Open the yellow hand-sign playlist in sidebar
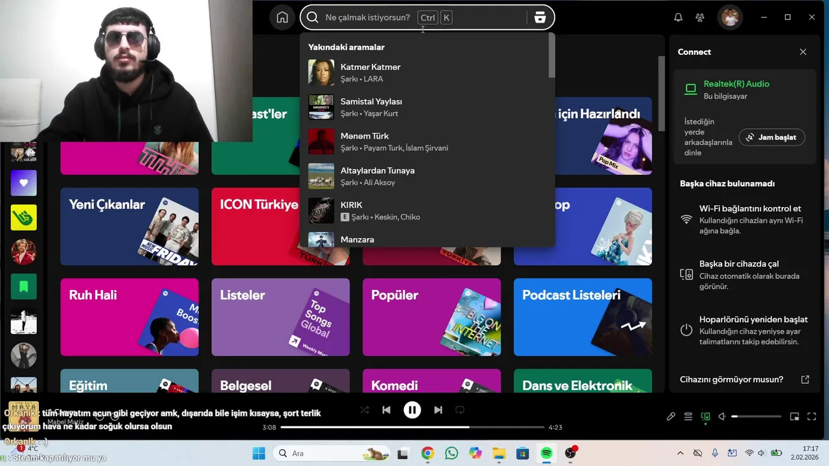 (24, 217)
